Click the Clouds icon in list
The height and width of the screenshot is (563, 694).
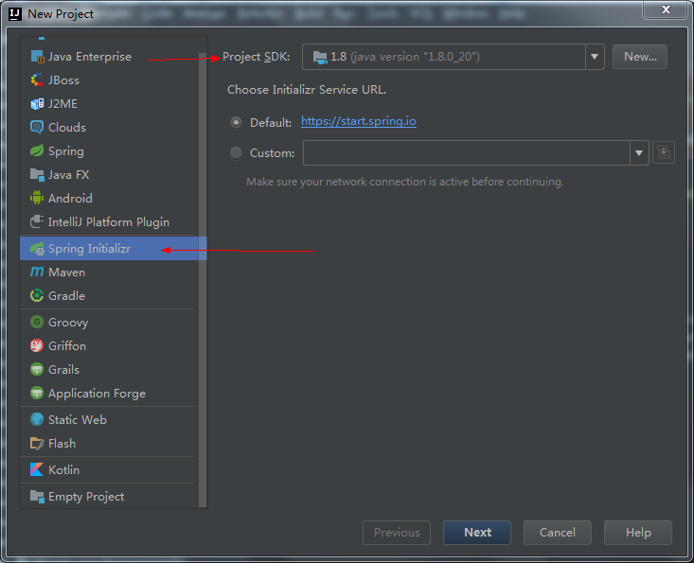pyautogui.click(x=37, y=128)
